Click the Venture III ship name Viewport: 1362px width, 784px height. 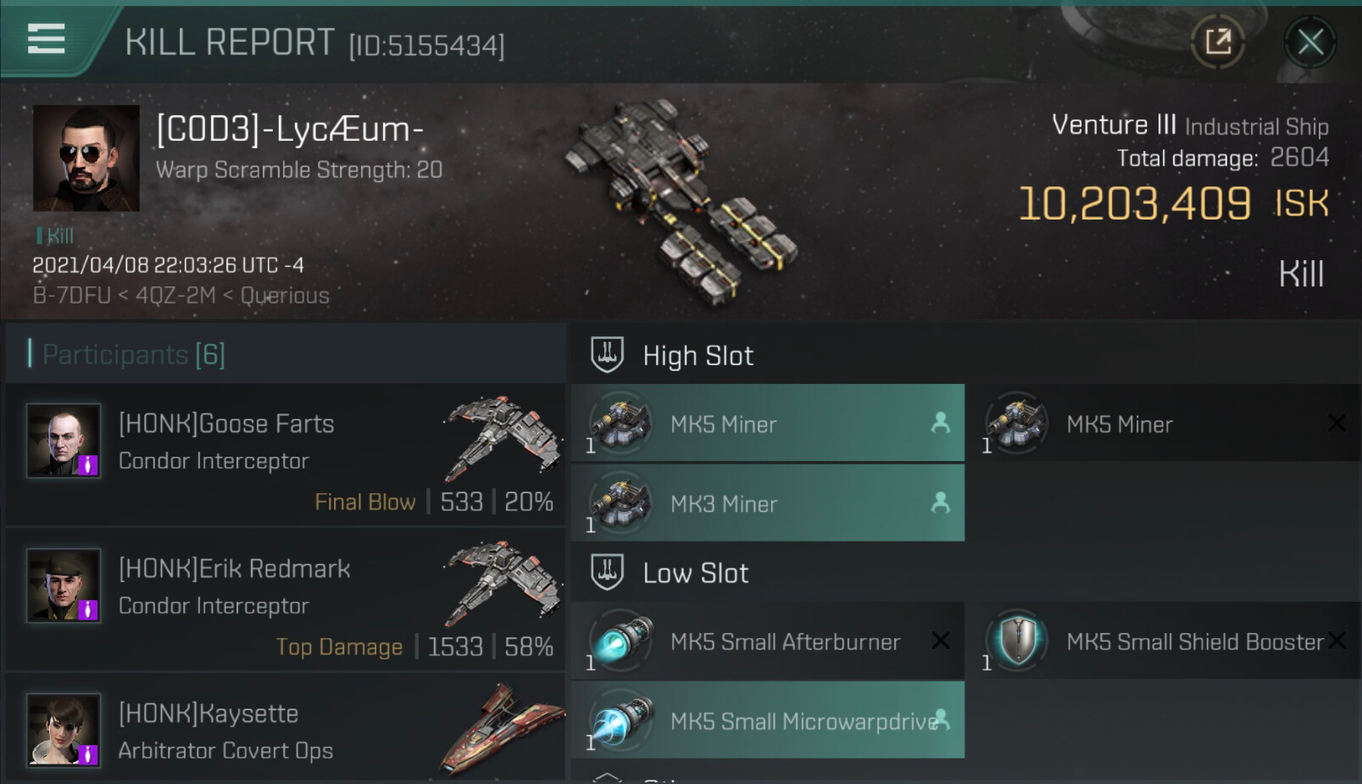pyautogui.click(x=1114, y=125)
